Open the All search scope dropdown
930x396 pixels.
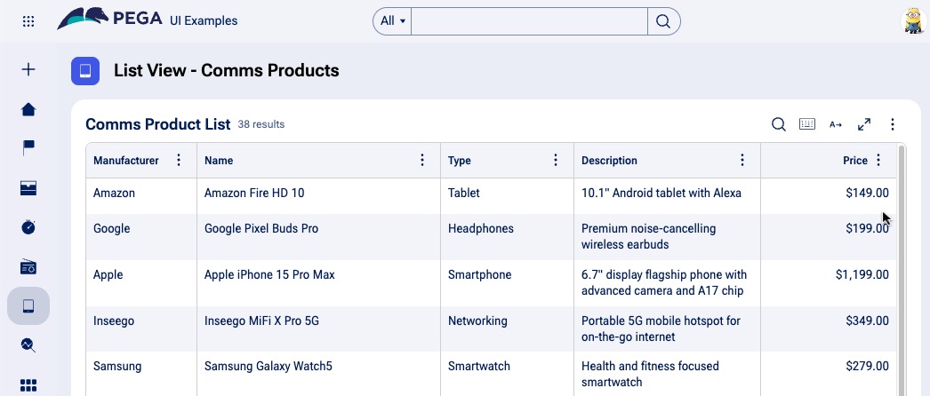(x=393, y=20)
